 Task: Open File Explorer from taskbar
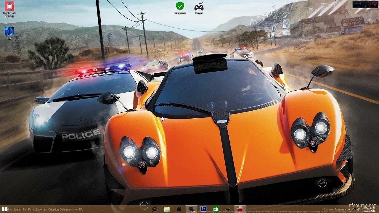pos(167,209)
